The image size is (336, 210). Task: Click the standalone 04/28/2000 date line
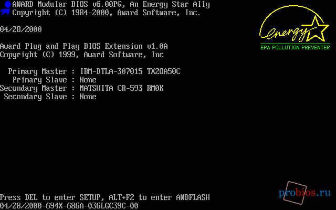pyautogui.click(x=21, y=29)
